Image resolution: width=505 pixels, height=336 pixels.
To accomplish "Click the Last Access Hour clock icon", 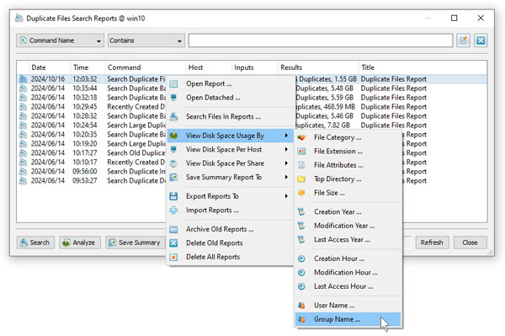I will coord(301,286).
